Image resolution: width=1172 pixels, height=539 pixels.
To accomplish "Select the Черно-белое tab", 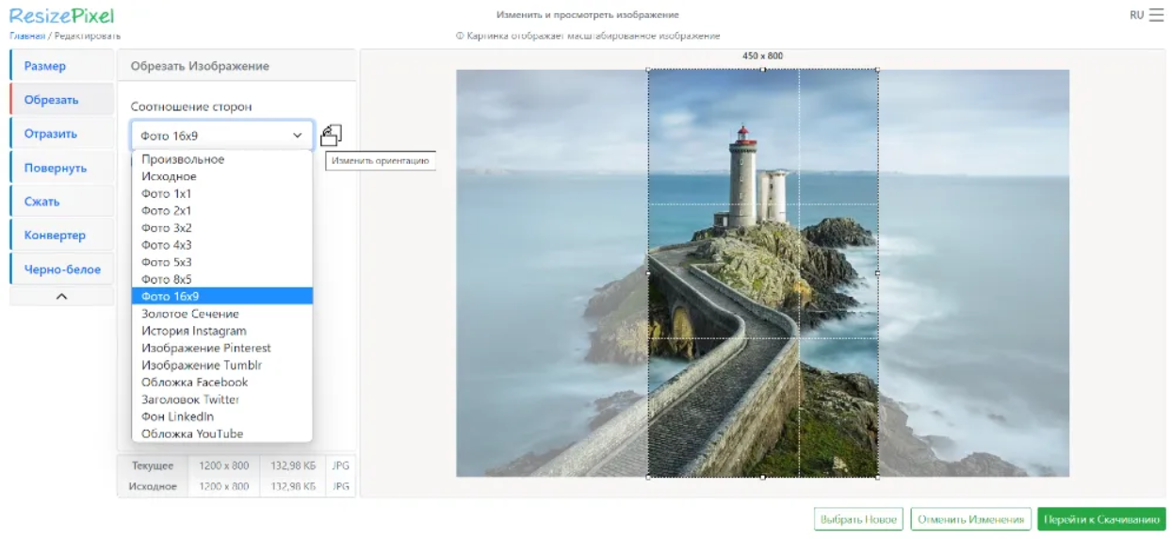I will (62, 269).
